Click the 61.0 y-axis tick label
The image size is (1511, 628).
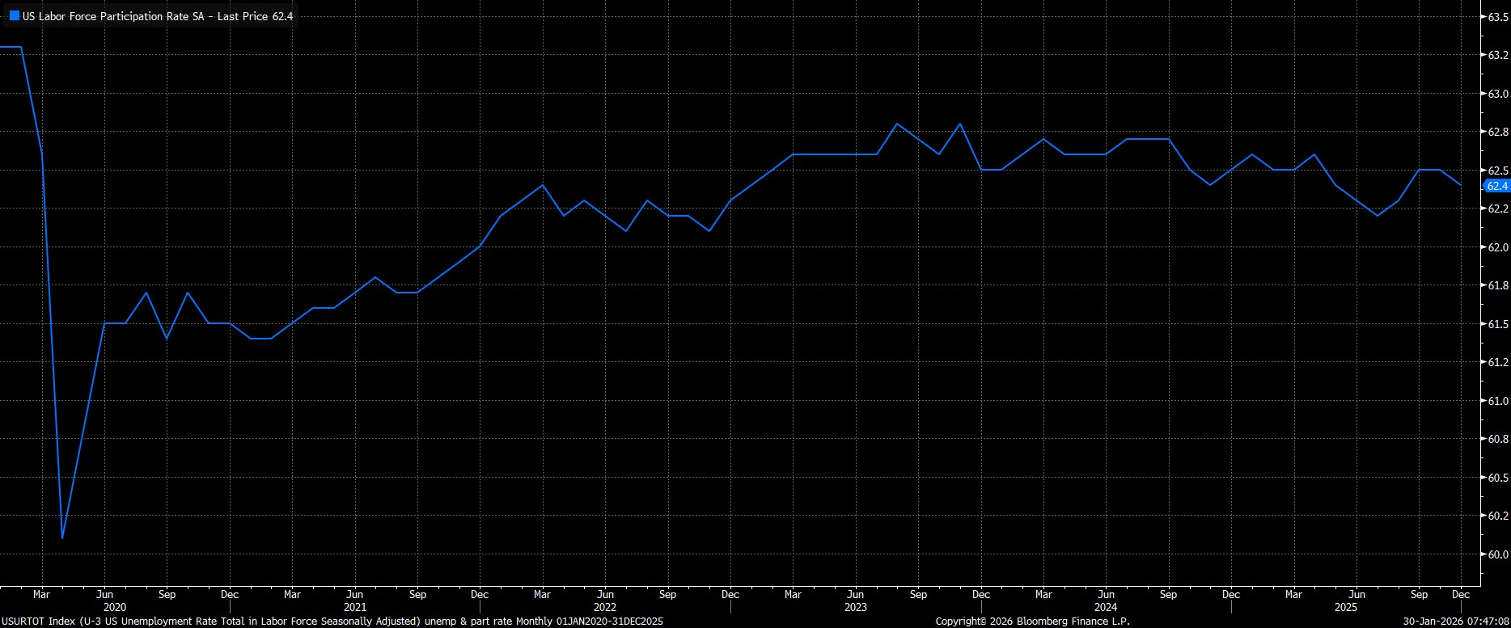point(1497,401)
